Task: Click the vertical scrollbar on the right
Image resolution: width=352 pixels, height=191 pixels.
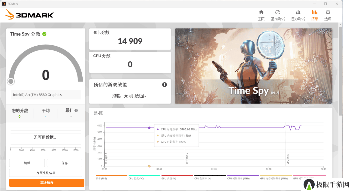Action: tap(340, 71)
